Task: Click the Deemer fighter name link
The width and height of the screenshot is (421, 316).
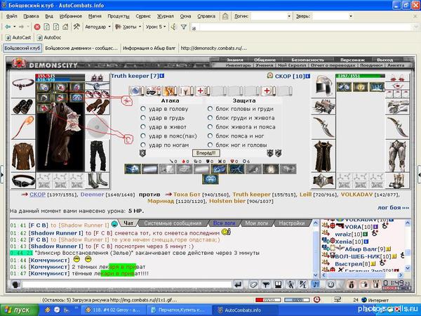Action: pyautogui.click(x=92, y=195)
